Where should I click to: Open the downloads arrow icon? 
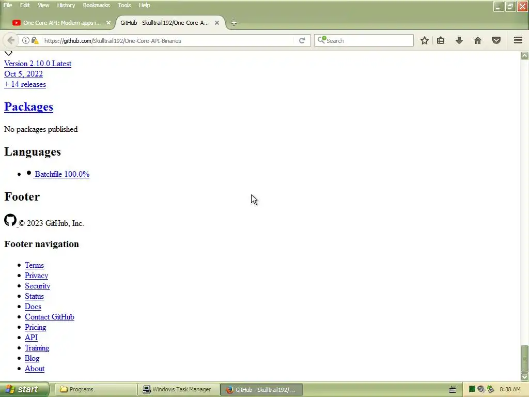click(459, 40)
